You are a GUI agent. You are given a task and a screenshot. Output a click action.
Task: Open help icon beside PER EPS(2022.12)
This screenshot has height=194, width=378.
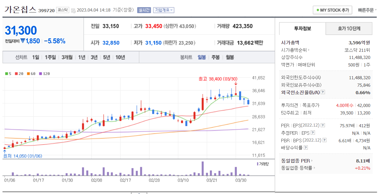pyautogui.click(x=323, y=125)
